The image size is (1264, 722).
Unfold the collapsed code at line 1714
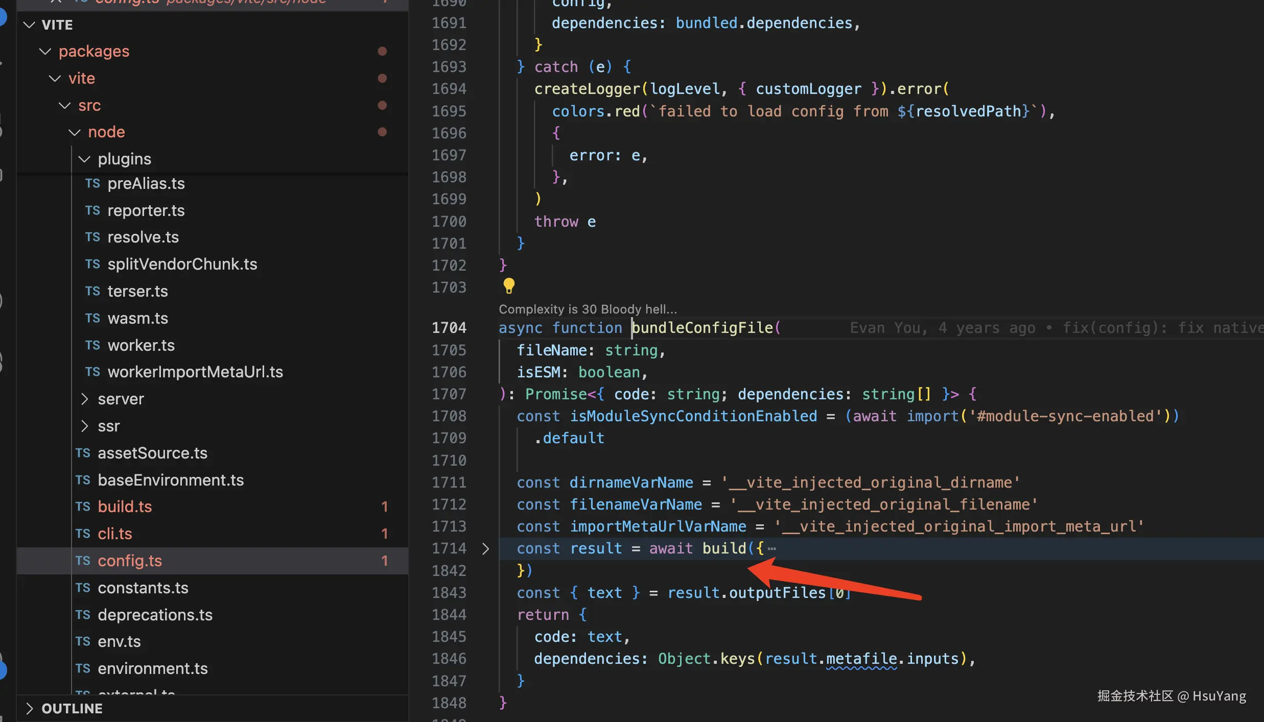(x=485, y=548)
